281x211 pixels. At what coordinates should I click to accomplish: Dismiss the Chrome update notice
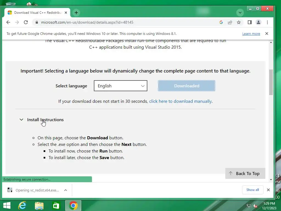click(267, 34)
